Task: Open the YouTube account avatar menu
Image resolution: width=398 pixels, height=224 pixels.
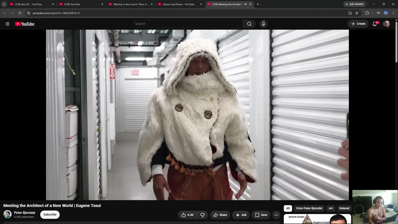Action: (386, 24)
